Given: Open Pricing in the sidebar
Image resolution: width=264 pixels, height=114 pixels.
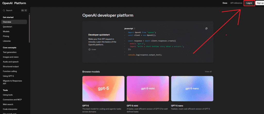Looking at the screenshot, I should 6,36.
